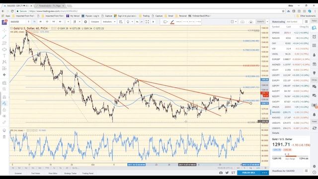Open more time intervals dropdown arrow
Image resolution: width=318 pixels, height=179 pixels.
[x=68, y=22]
